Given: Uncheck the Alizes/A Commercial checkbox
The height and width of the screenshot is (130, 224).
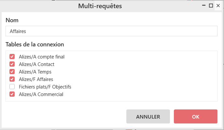Looking at the screenshot, I should point(12,94).
